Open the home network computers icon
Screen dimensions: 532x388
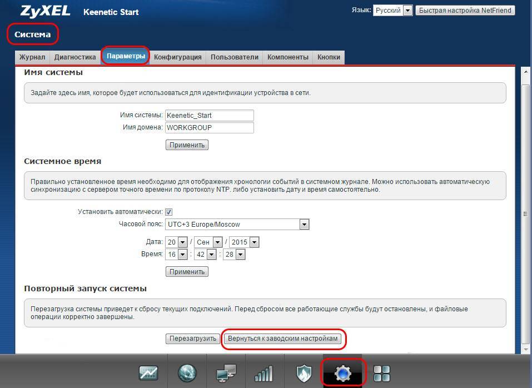coord(226,374)
